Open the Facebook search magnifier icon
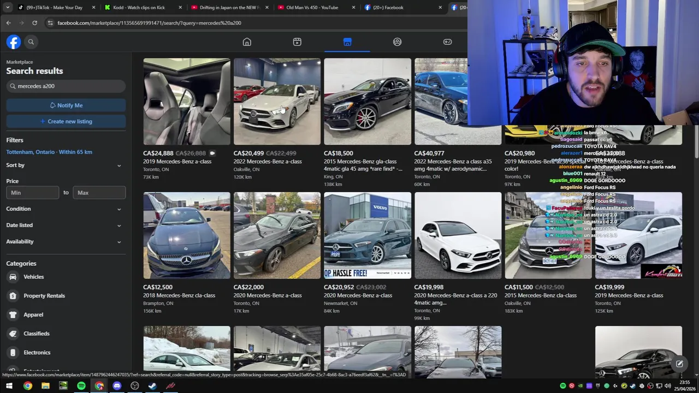Viewport: 699px width, 393px height. [x=31, y=42]
